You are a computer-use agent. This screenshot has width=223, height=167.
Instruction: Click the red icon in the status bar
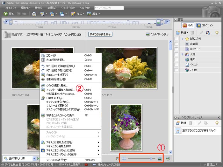tap(86, 165)
